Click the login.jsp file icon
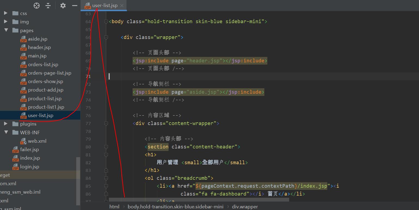 [x=16, y=167]
